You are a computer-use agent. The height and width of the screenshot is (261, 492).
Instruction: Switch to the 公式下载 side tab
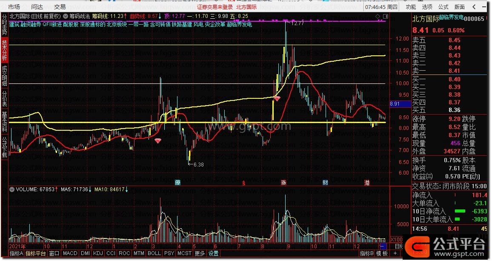click(4, 147)
